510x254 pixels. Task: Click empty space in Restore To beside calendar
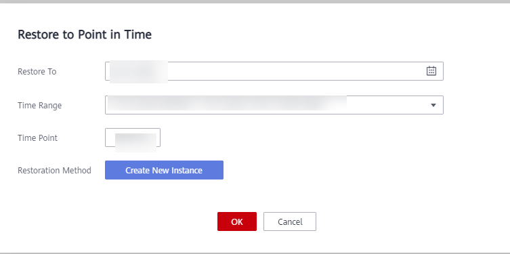pos(296,71)
